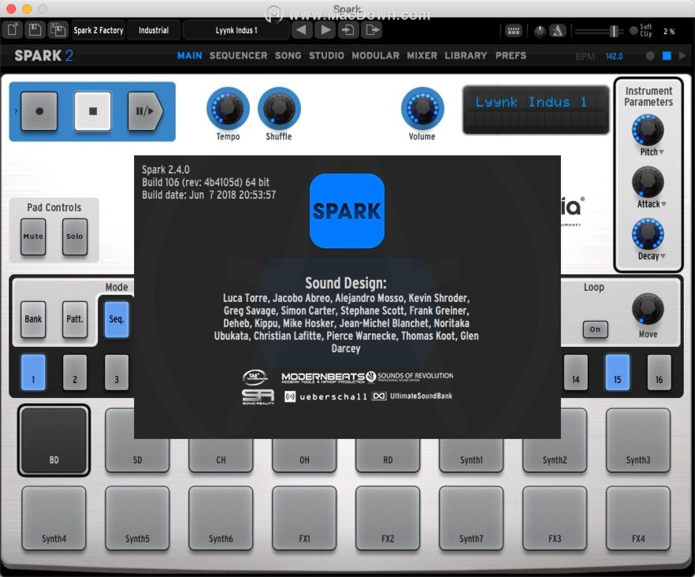Toggle sequencer step 1

point(33,373)
